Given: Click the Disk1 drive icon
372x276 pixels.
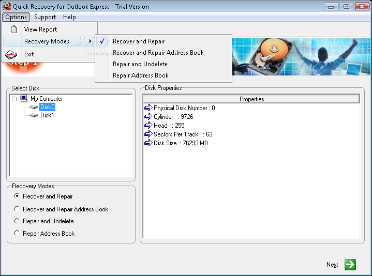Looking at the screenshot, I should (34, 115).
